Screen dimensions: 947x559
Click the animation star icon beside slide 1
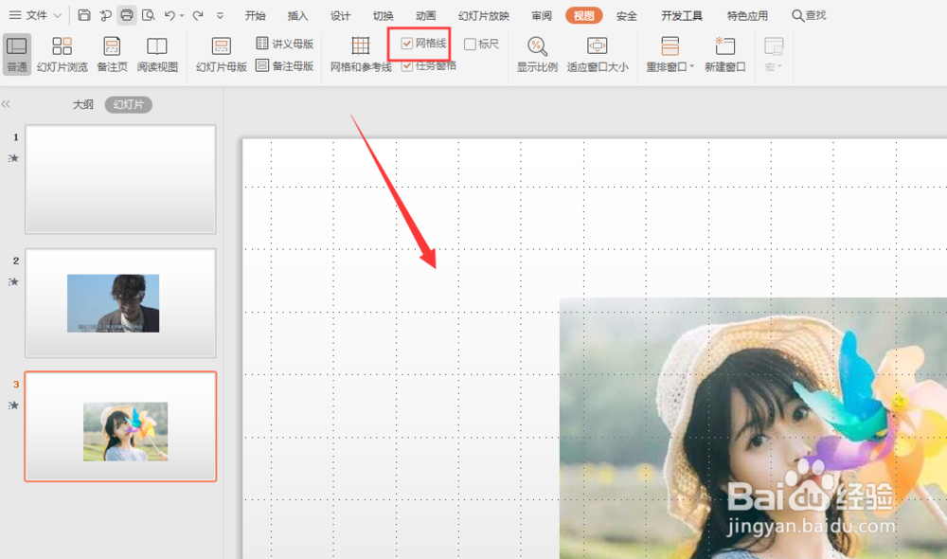pyautogui.click(x=14, y=157)
